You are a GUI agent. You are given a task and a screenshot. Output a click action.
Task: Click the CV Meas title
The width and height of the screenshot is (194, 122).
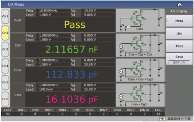(x=16, y=4)
